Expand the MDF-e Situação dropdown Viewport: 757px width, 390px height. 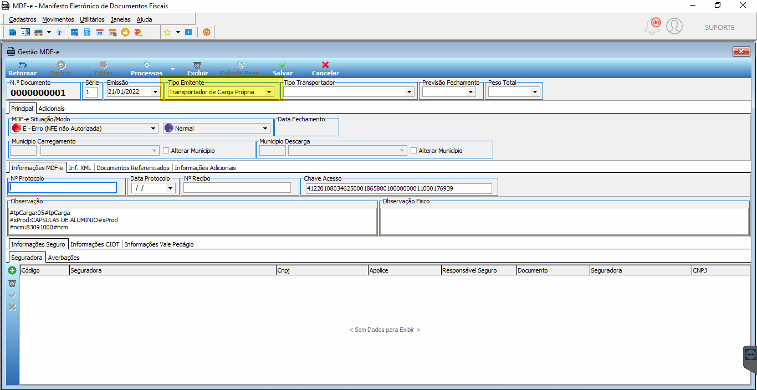tap(154, 129)
